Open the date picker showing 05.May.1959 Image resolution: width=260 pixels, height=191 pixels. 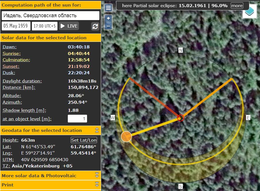point(16,26)
